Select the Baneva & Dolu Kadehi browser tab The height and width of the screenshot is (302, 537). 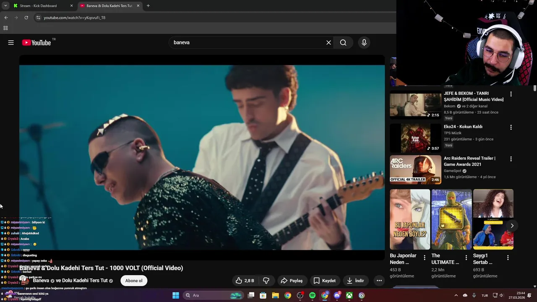(x=109, y=6)
